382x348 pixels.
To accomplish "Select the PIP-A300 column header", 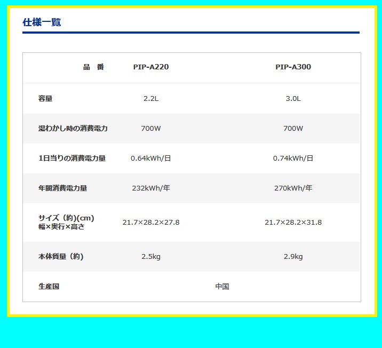I will click(x=293, y=67).
